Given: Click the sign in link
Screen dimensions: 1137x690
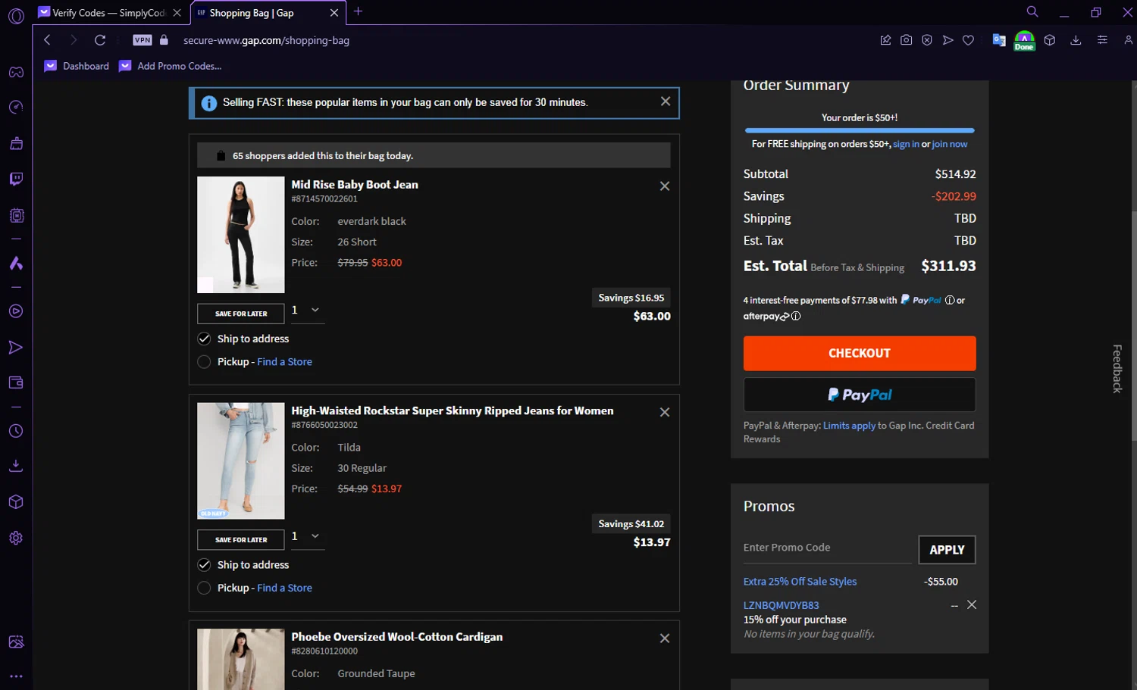Looking at the screenshot, I should [x=906, y=144].
